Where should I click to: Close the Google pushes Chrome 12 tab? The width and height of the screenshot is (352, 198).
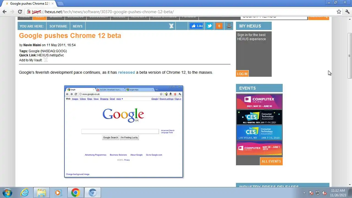point(52,4)
